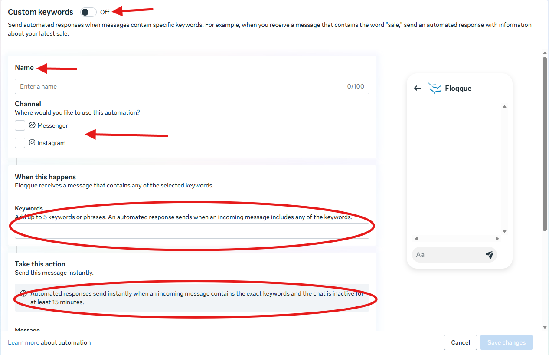Click the preview scroll up arrow
Viewport: 549px width, 355px height.
(504, 107)
